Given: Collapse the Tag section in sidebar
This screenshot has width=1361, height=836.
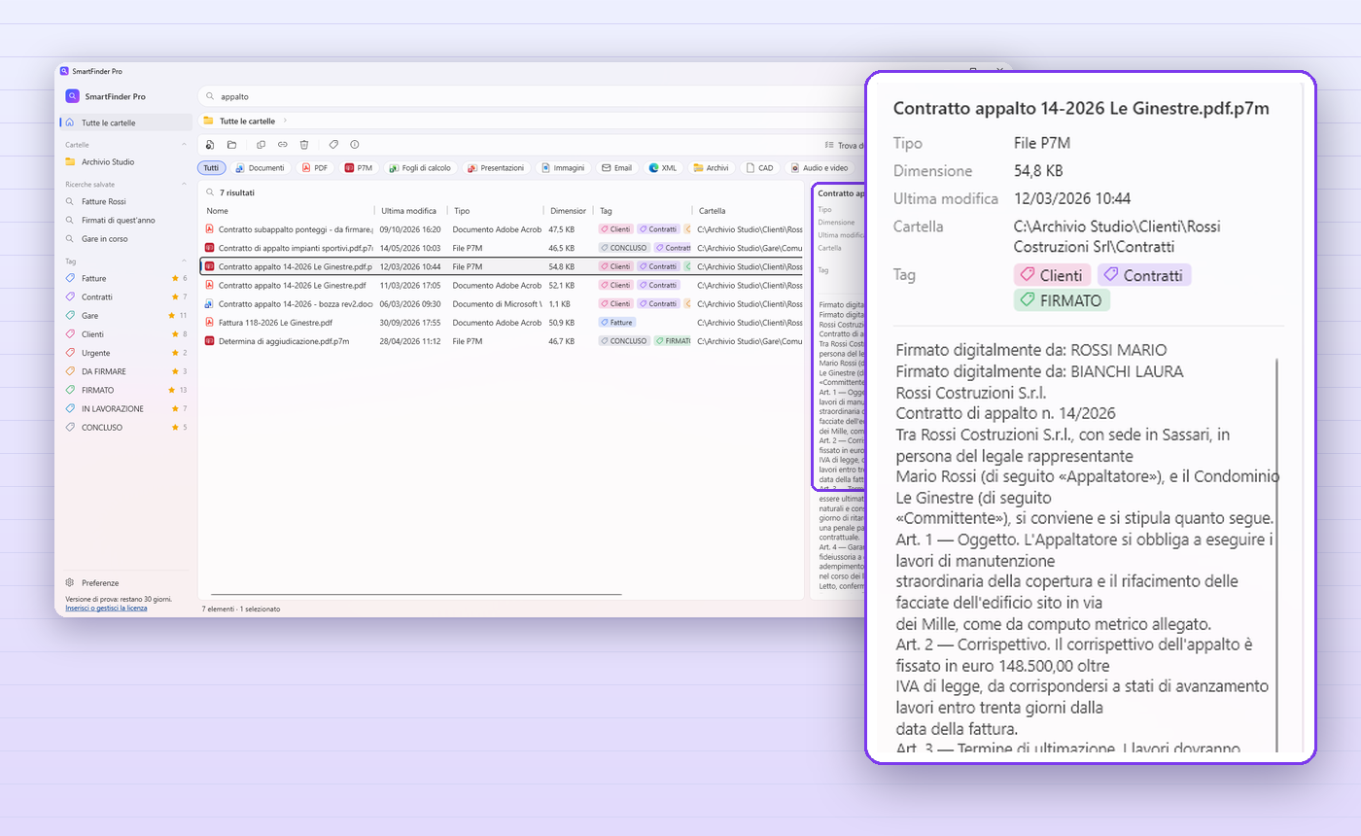Looking at the screenshot, I should point(185,261).
